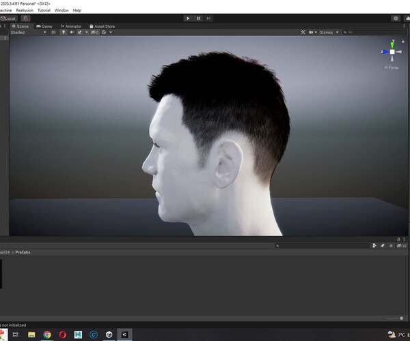The image size is (410, 341).
Task: Switch to the Scene tab
Action: click(20, 27)
